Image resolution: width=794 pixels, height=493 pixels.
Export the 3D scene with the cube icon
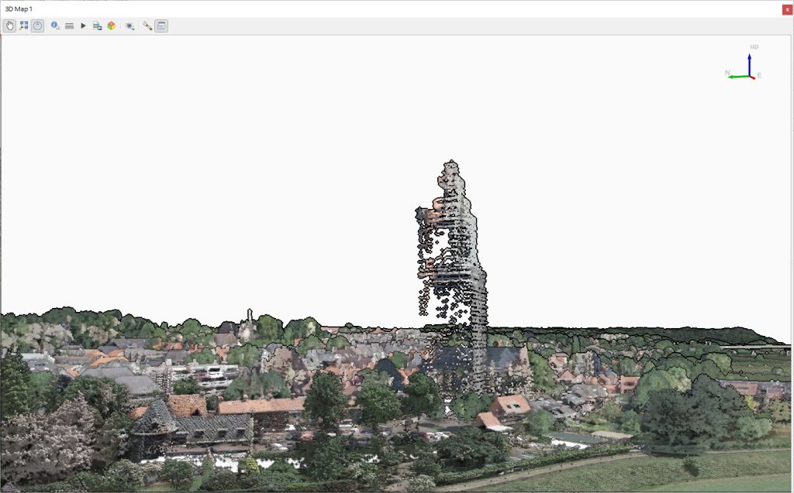[109, 26]
